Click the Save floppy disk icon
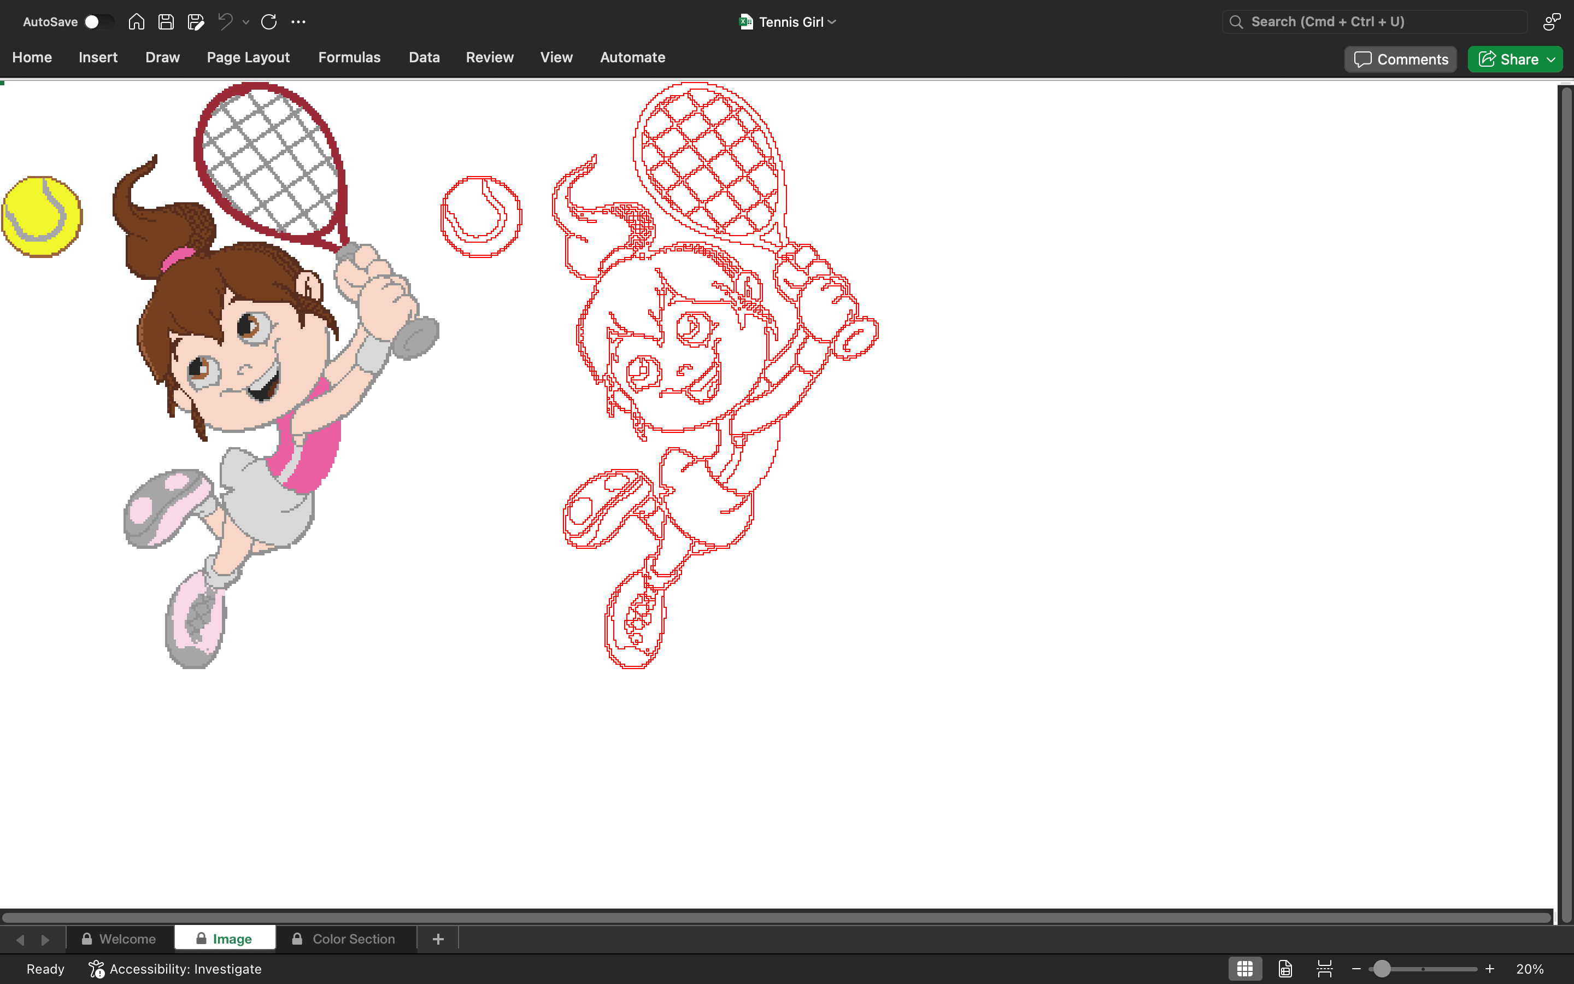1574x984 pixels. click(166, 22)
